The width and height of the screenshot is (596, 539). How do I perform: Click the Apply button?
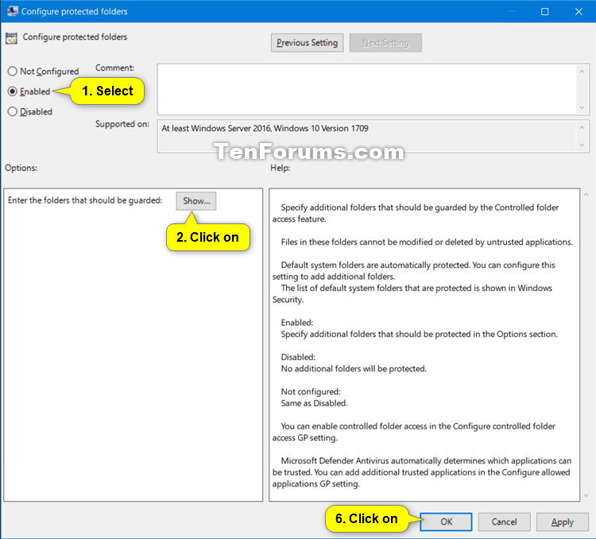pos(563,522)
